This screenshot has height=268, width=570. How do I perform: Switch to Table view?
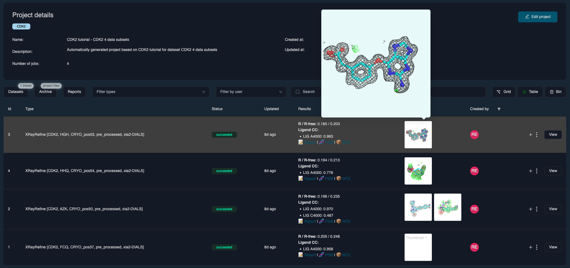pos(530,92)
